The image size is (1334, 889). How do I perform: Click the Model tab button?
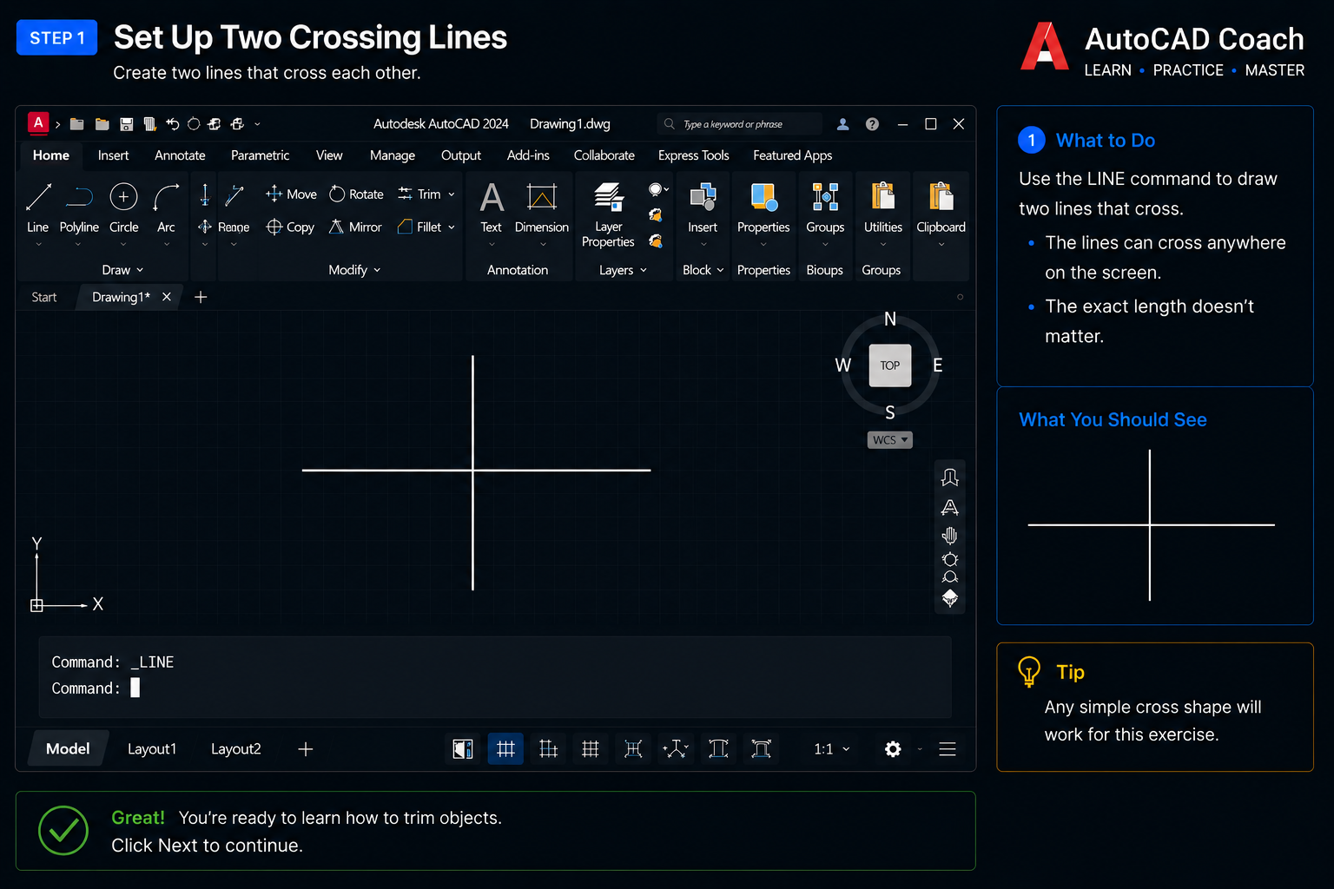click(68, 749)
